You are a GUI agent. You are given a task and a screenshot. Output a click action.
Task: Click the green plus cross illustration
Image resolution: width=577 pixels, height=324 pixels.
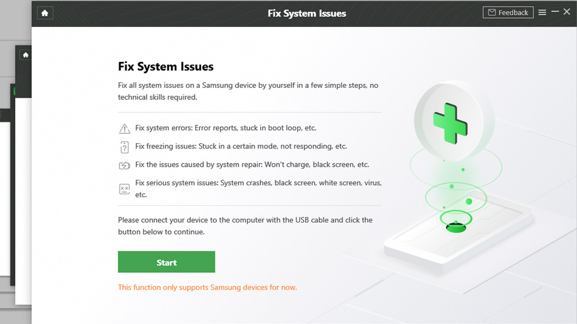tap(450, 123)
